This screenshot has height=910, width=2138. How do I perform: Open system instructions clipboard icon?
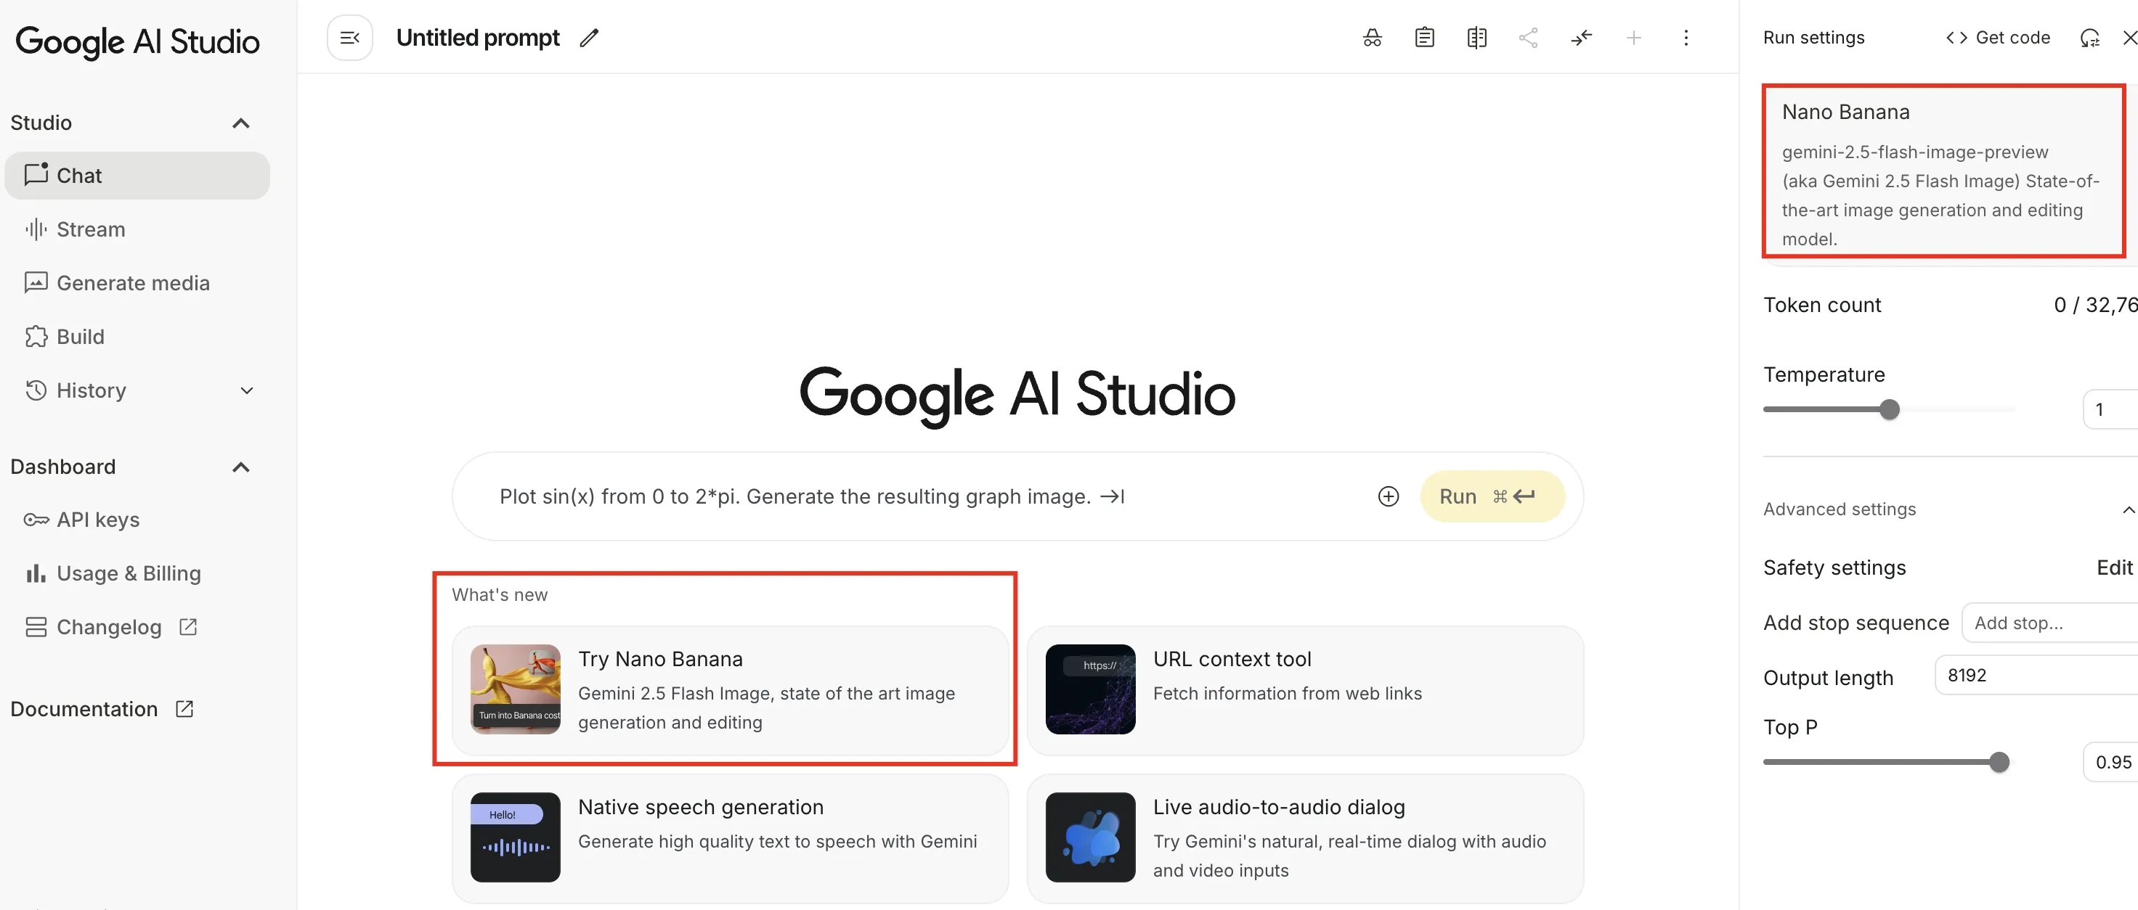click(x=1424, y=38)
